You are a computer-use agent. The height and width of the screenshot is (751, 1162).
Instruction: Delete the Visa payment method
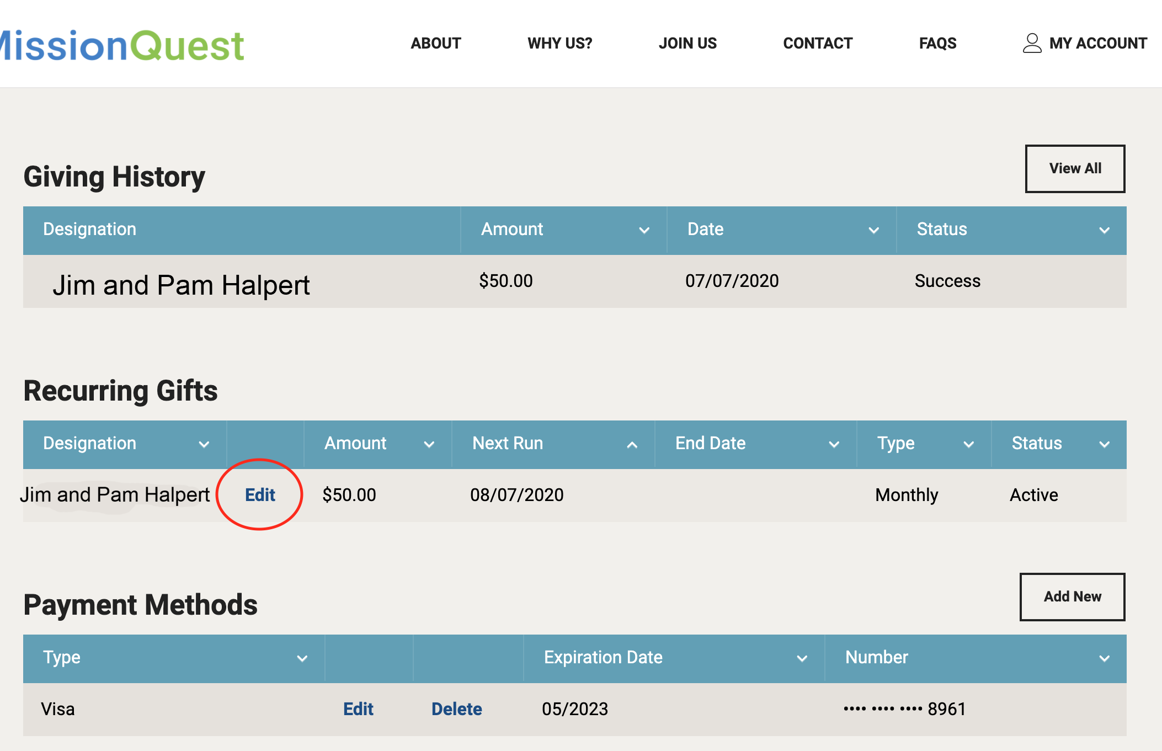click(456, 709)
